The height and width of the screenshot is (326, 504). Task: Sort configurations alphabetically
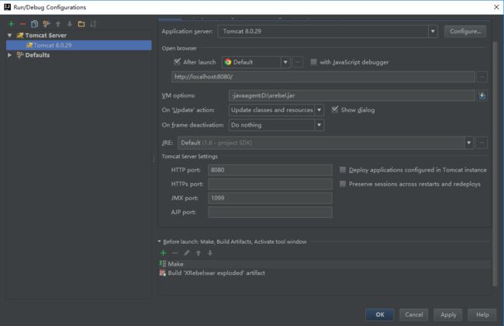pos(93,24)
